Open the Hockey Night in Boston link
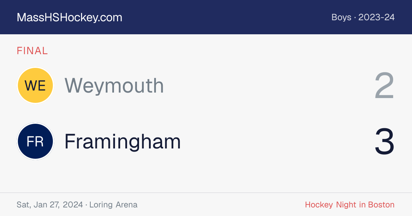 [x=350, y=205]
